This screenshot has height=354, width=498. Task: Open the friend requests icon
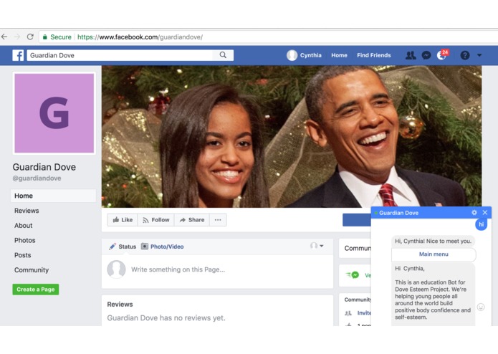(411, 55)
